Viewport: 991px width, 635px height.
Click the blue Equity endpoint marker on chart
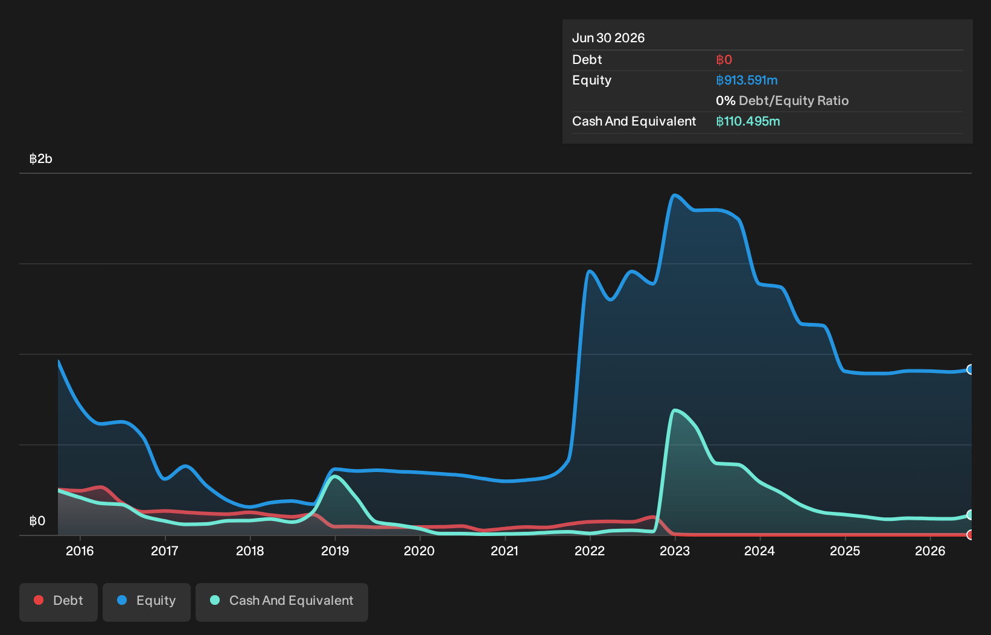(970, 369)
